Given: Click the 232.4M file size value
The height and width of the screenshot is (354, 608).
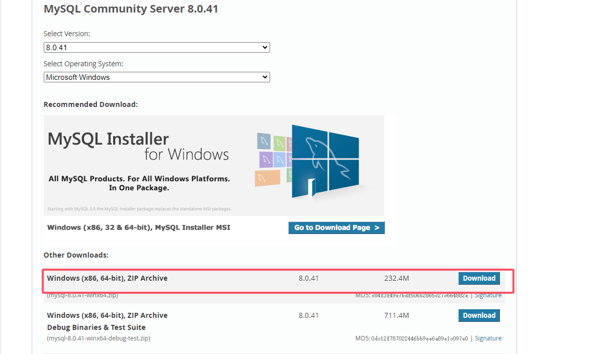Looking at the screenshot, I should (396, 278).
